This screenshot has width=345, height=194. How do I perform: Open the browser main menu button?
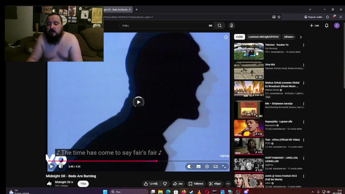tap(341, 17)
